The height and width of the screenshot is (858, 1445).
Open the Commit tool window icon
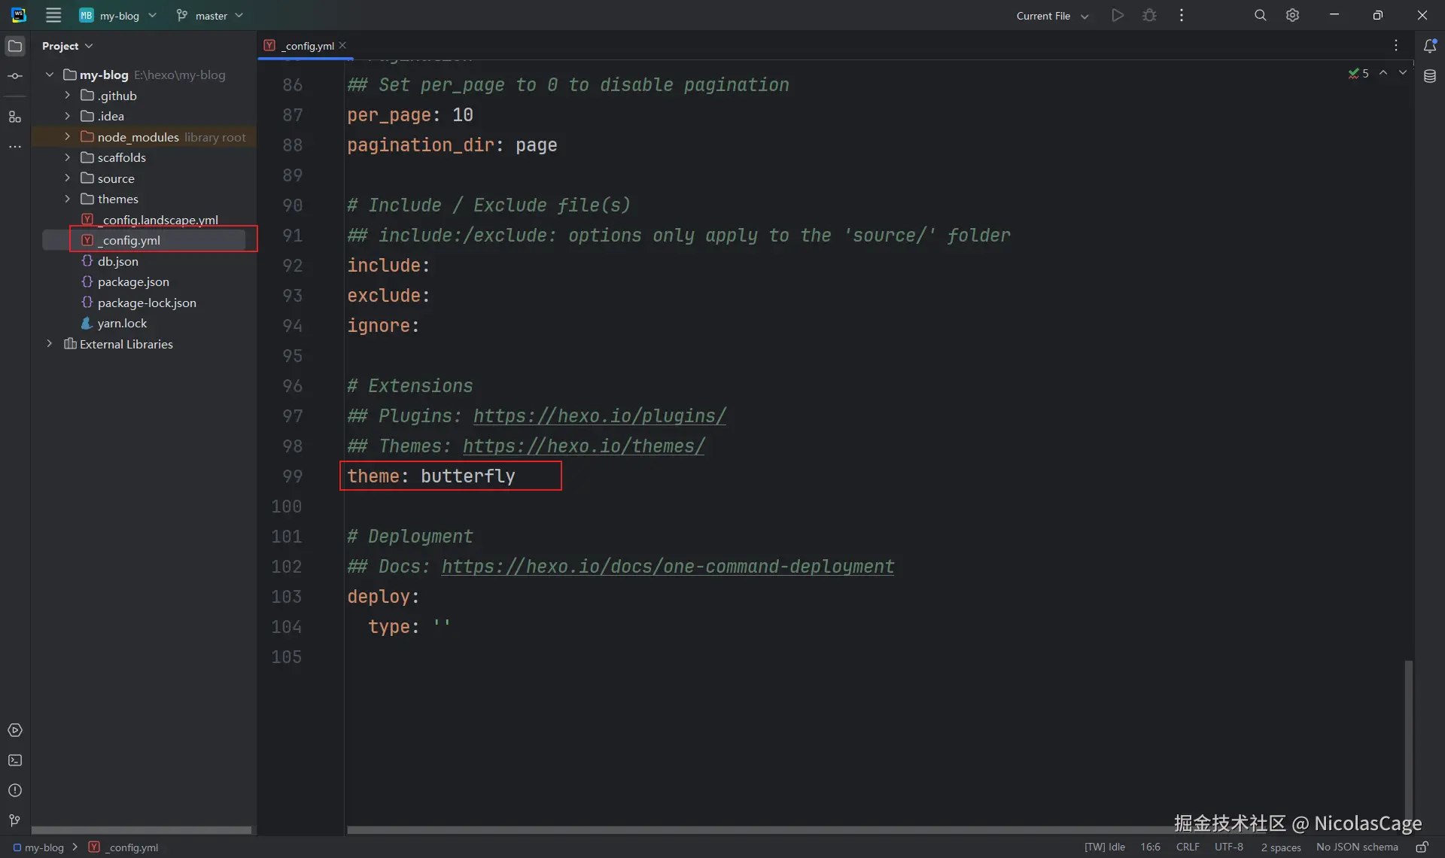[x=15, y=76]
